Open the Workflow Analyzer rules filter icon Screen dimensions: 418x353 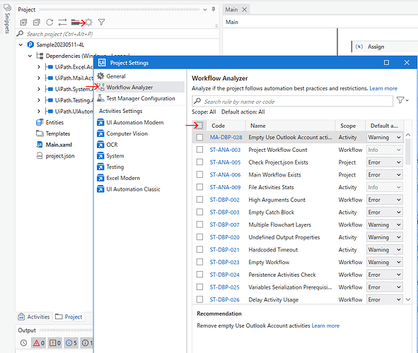click(402, 100)
